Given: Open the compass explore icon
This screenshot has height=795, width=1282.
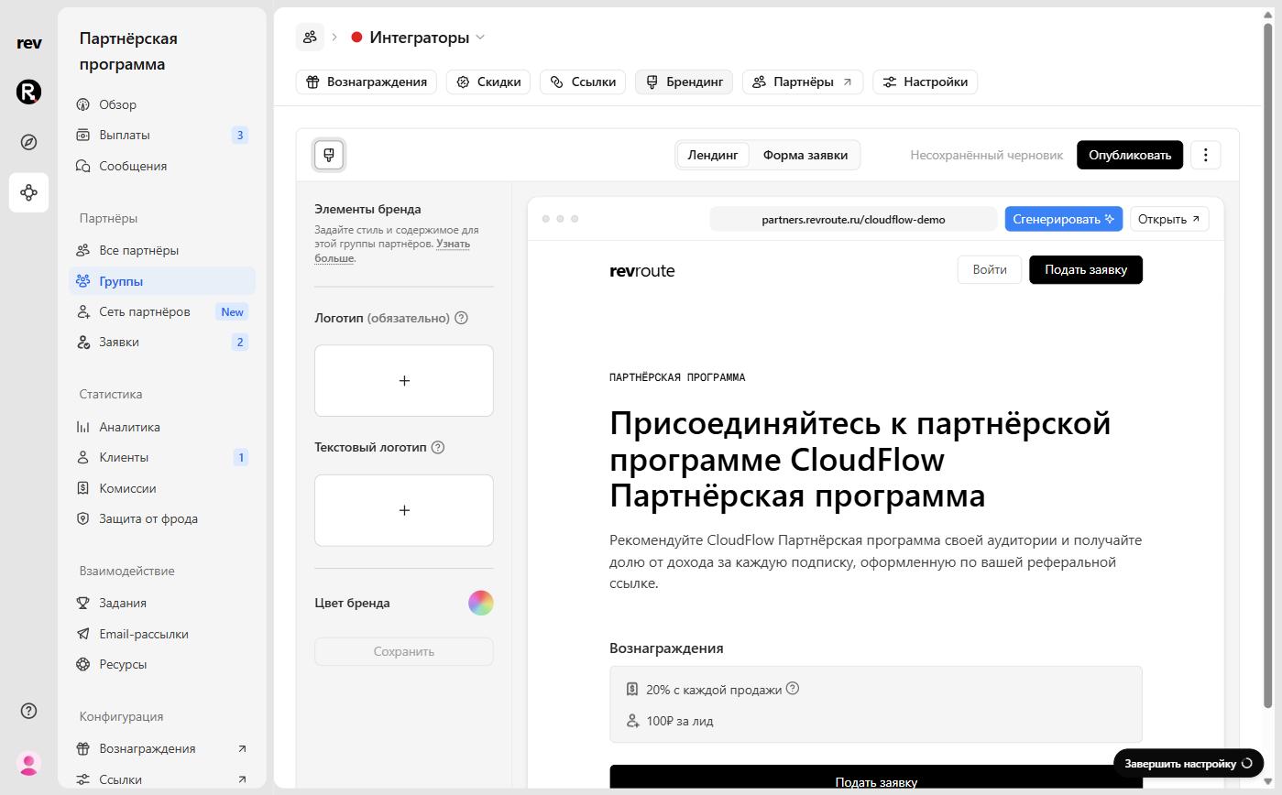Looking at the screenshot, I should coord(28,142).
